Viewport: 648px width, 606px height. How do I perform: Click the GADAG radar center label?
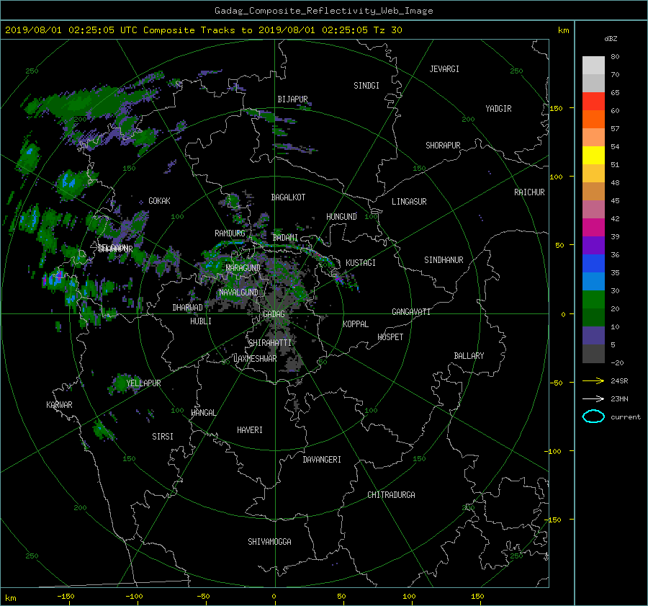[274, 314]
